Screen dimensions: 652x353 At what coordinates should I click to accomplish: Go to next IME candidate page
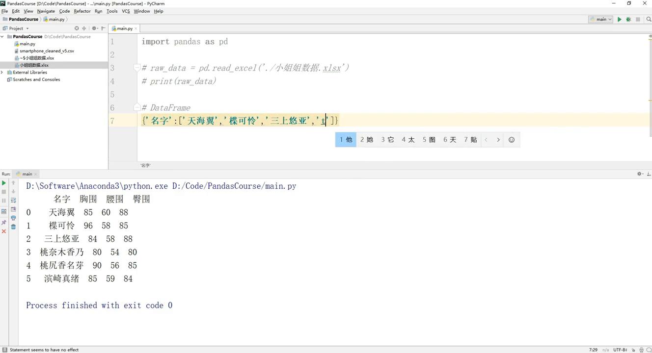[x=498, y=140]
